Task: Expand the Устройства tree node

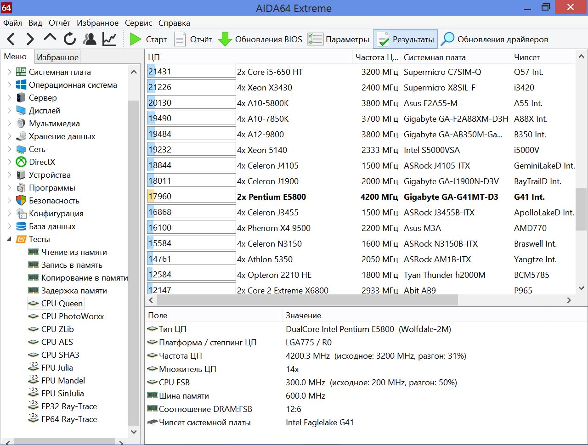Action: (x=9, y=175)
